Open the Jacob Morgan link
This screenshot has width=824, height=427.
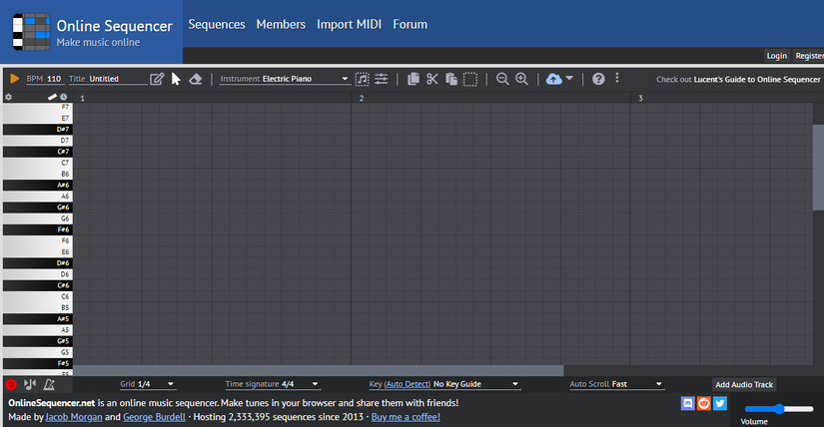74,417
